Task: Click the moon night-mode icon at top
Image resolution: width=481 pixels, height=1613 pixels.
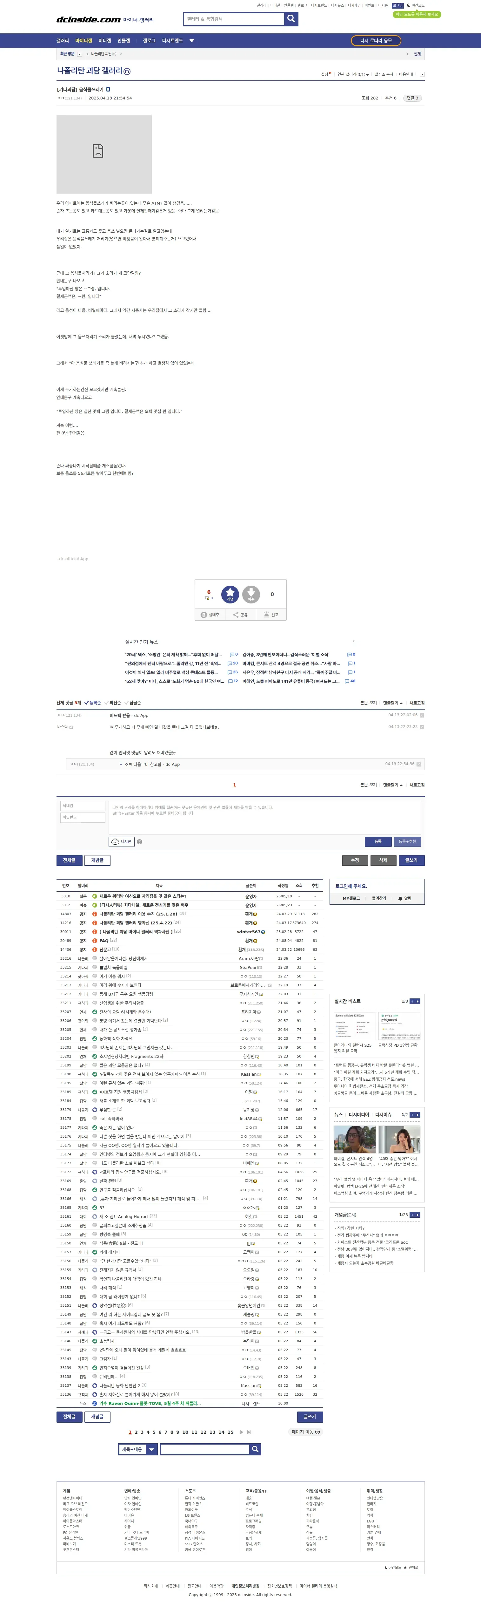Action: 408,5
